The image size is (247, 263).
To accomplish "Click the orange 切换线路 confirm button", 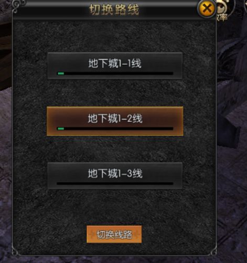I will point(114,235).
